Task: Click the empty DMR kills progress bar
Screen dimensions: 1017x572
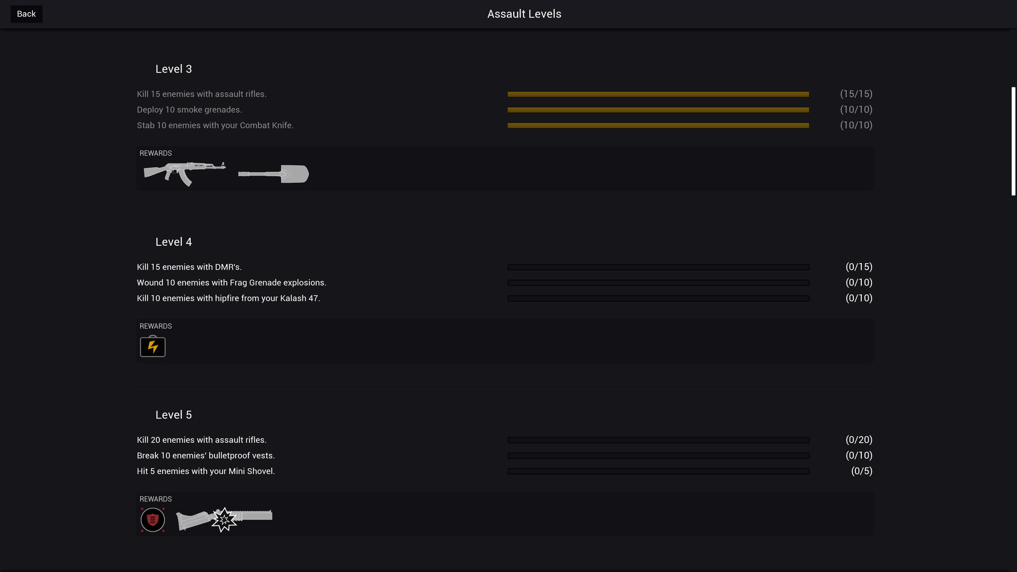Action: [658, 267]
